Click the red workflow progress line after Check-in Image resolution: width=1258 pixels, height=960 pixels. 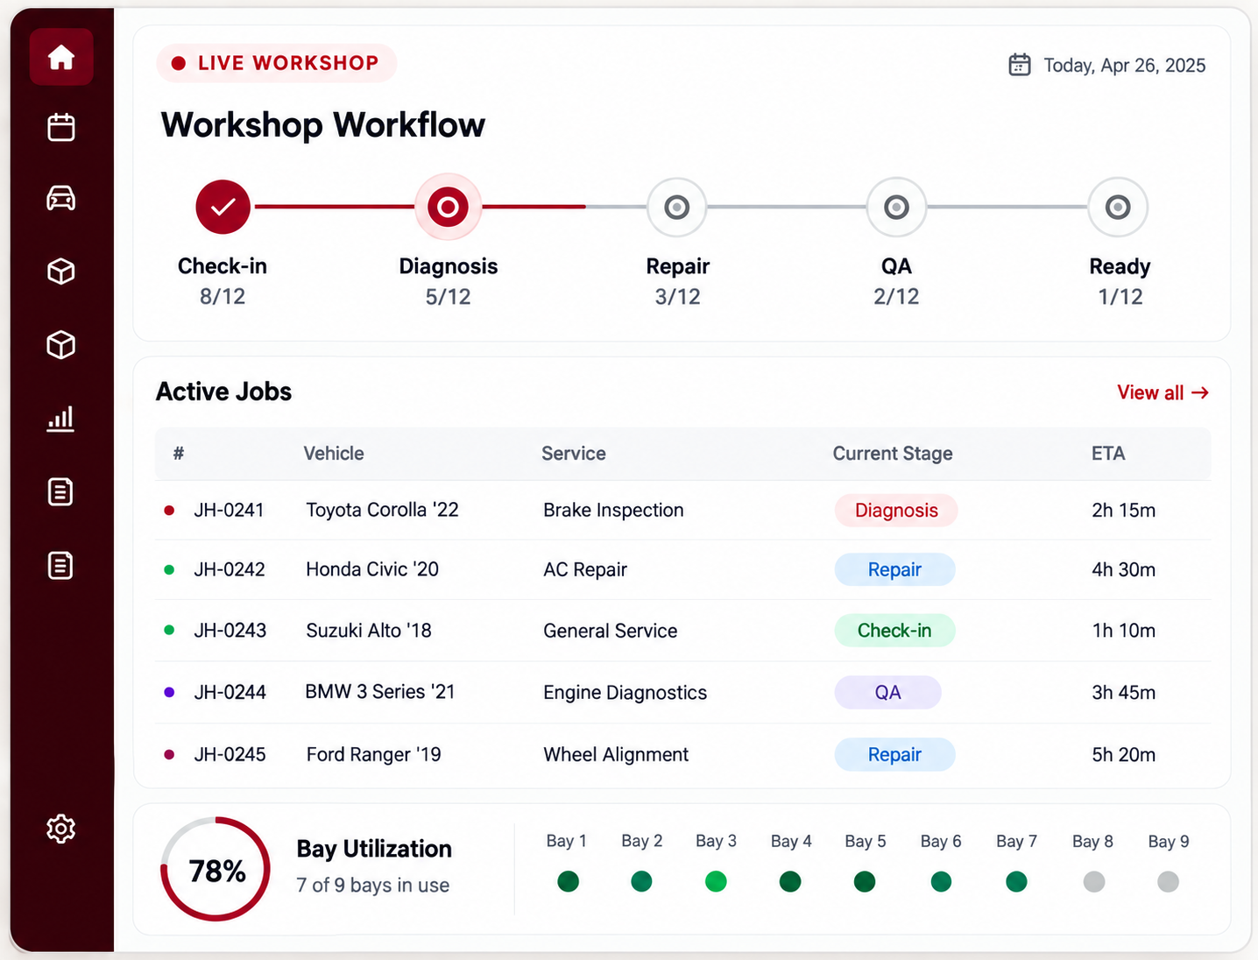(333, 207)
